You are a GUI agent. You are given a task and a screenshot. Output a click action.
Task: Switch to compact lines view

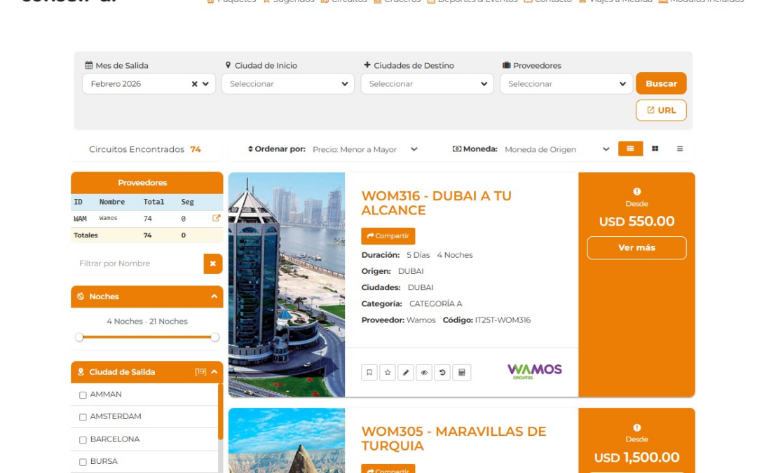679,149
